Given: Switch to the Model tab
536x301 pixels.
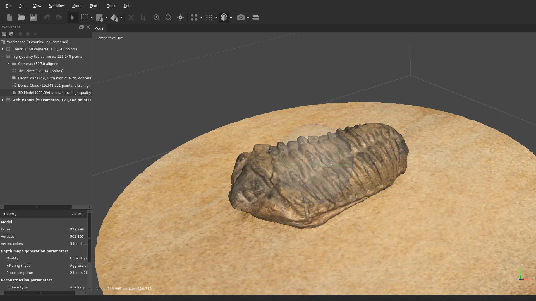Looking at the screenshot, I should pyautogui.click(x=99, y=28).
